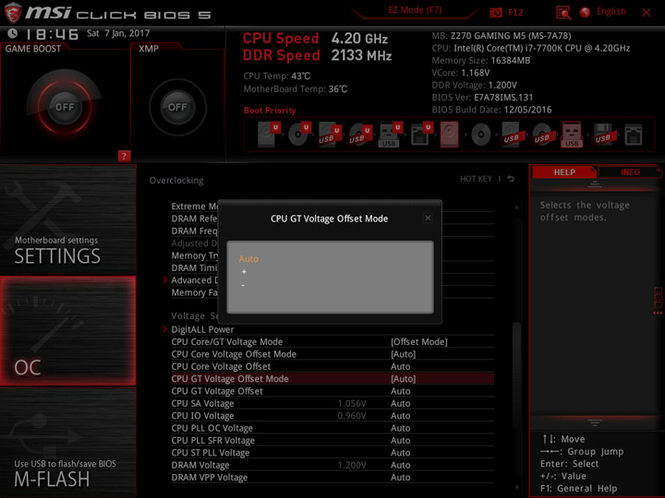Choose the - offset mode option

(243, 285)
